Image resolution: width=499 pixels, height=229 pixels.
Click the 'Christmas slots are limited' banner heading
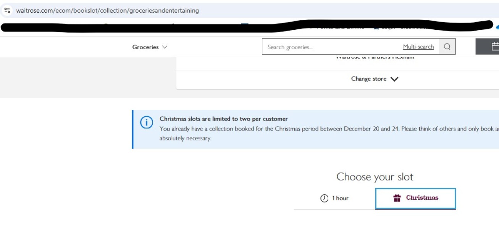[223, 119]
